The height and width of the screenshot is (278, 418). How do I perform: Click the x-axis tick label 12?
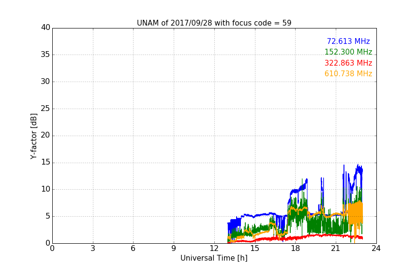(214, 249)
